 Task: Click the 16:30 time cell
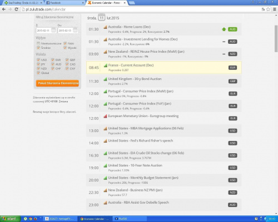93,155
